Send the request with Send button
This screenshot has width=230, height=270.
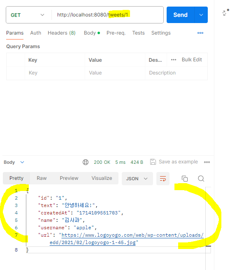click(180, 15)
